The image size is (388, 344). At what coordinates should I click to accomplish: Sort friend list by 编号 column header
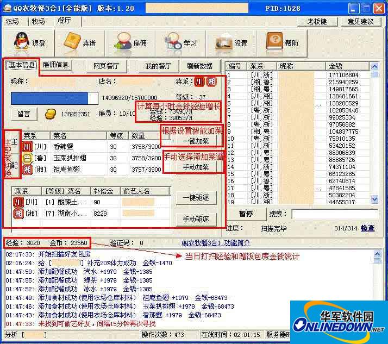(236, 66)
